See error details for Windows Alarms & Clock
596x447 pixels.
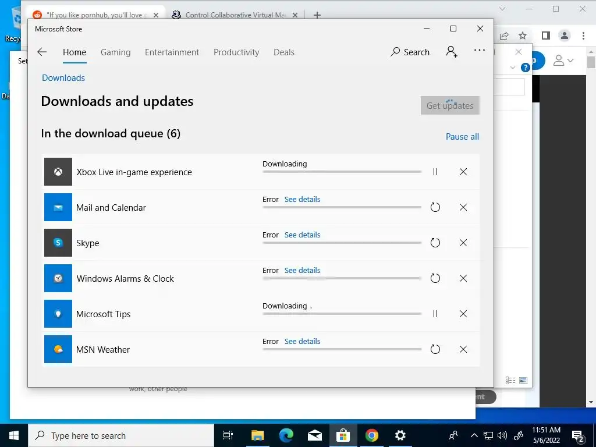[302, 271]
